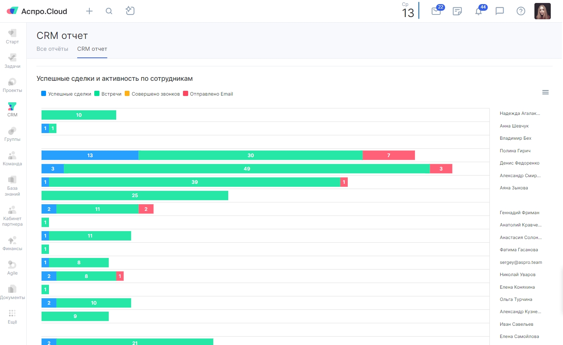Click the axis label Елена Коняхина
Screen dimensions: 563x345
point(517,287)
